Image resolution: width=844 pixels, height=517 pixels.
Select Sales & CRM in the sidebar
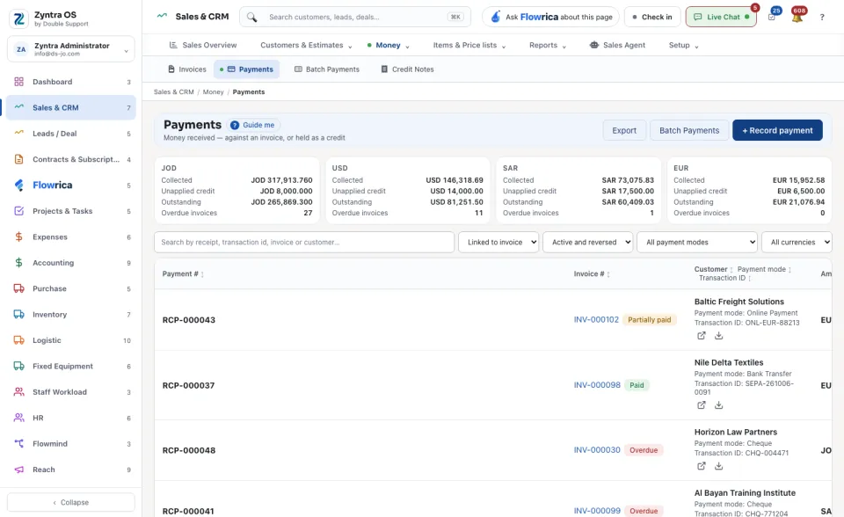[71, 107]
